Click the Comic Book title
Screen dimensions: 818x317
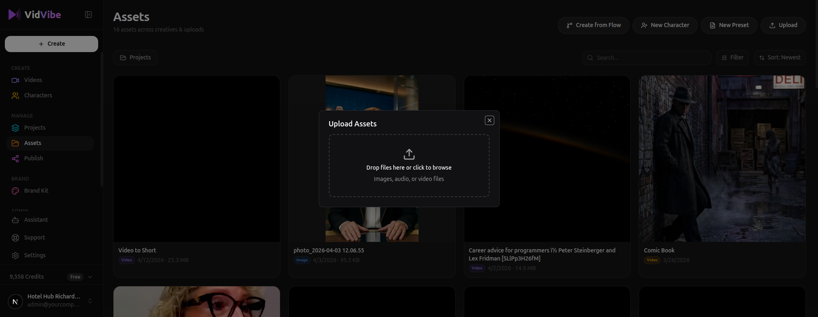point(659,250)
